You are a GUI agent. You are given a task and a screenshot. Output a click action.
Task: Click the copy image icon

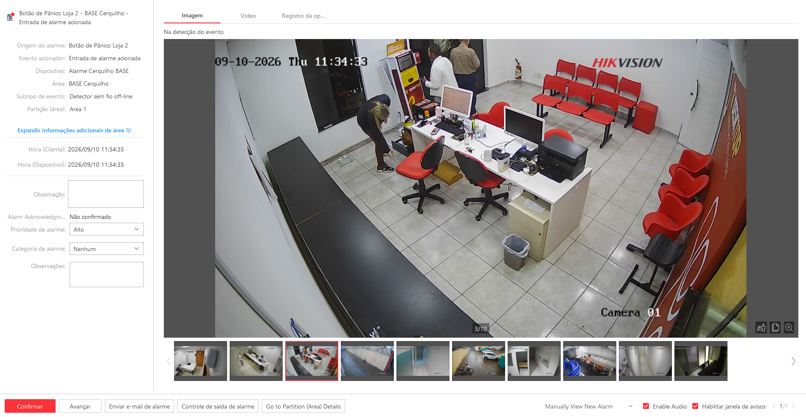tap(775, 327)
